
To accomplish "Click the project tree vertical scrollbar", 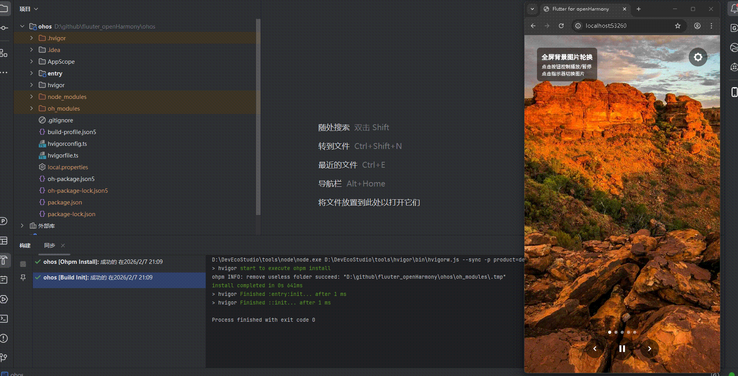I will click(x=258, y=117).
